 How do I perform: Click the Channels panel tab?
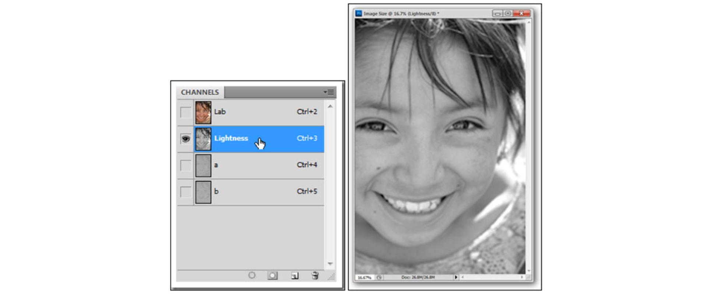pyautogui.click(x=200, y=92)
